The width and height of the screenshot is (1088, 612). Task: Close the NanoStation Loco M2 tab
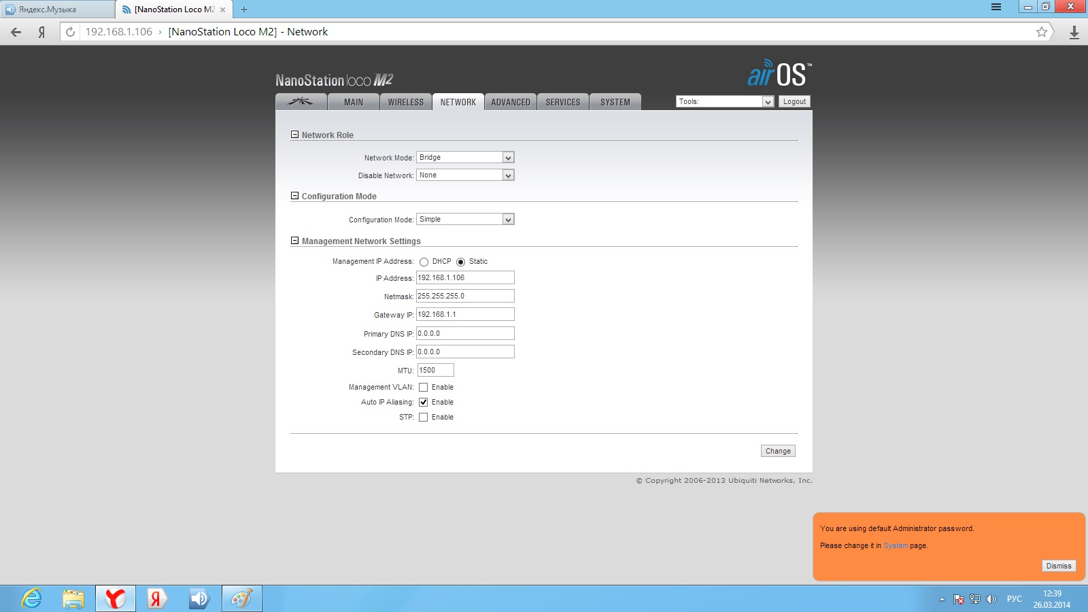point(222,10)
